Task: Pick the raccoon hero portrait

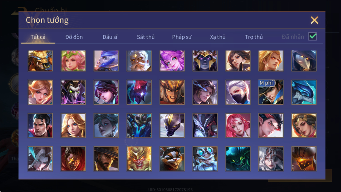Action: (172, 159)
